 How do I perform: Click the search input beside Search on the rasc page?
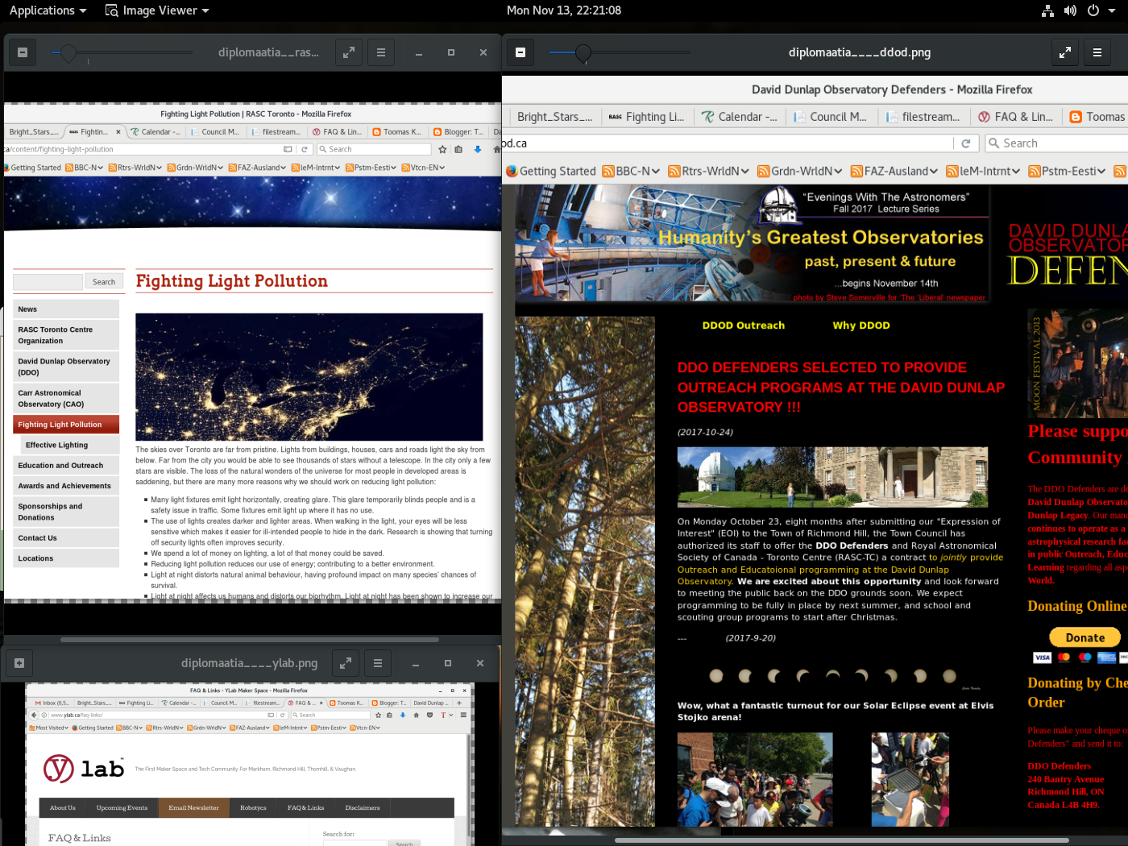pyautogui.click(x=48, y=282)
